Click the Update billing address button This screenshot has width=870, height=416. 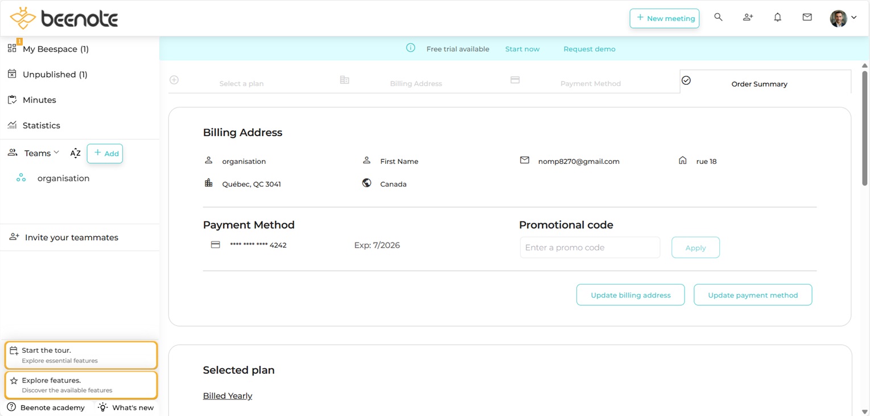pyautogui.click(x=630, y=295)
